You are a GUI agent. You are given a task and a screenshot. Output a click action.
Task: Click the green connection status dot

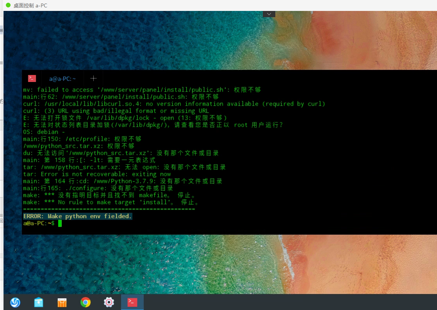pos(8,5)
